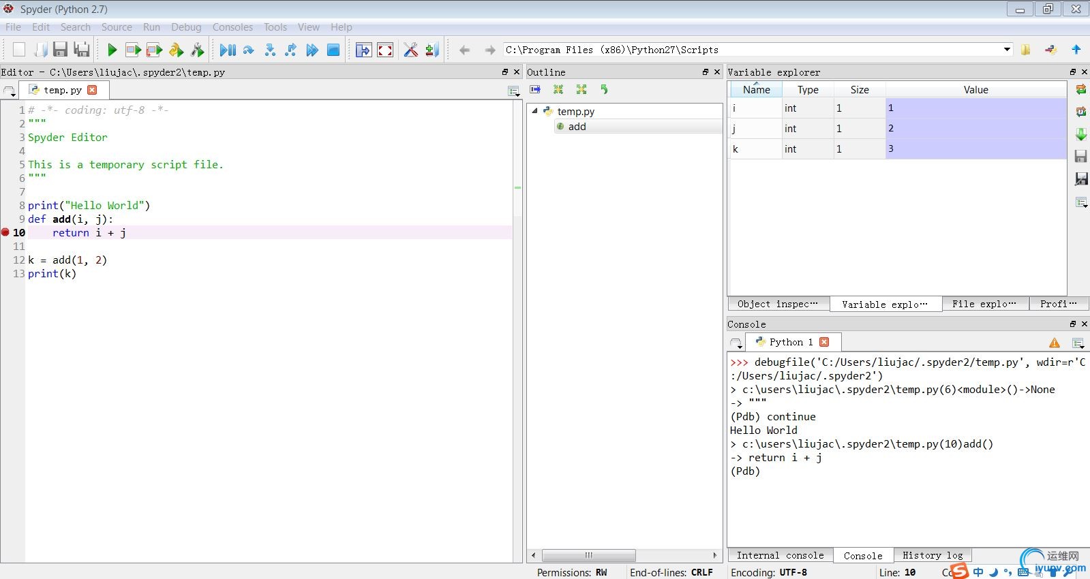Create a new file with the toolbar icon

(x=19, y=50)
